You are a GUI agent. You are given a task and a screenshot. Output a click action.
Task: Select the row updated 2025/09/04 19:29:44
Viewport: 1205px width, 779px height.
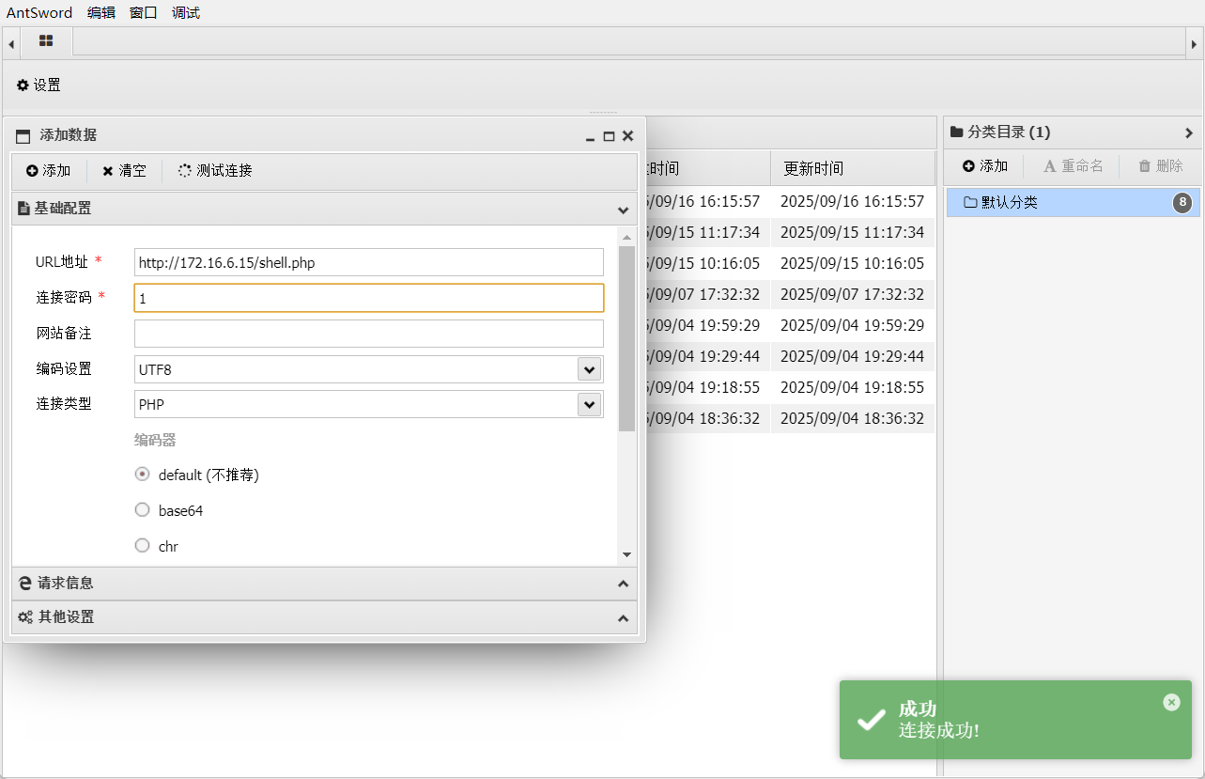tap(789, 356)
